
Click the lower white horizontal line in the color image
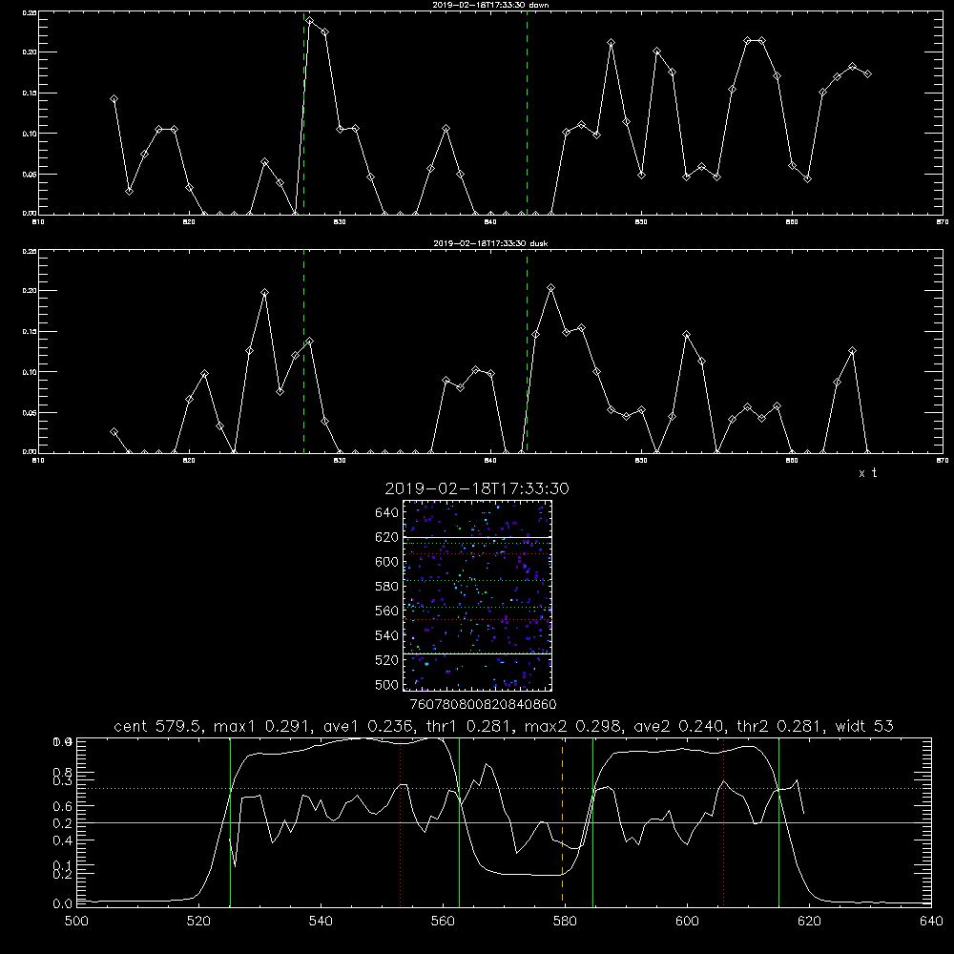[478, 653]
